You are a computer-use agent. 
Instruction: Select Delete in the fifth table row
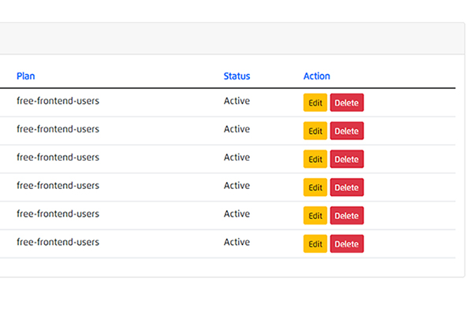[x=347, y=216]
